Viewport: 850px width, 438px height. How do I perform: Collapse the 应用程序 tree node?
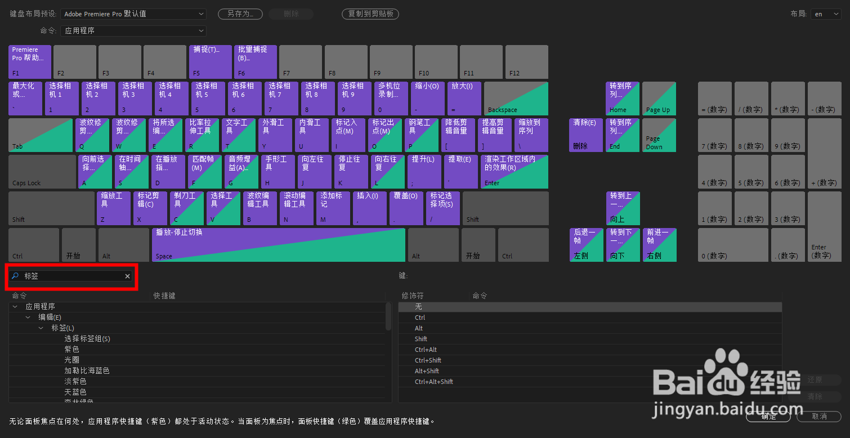point(15,307)
